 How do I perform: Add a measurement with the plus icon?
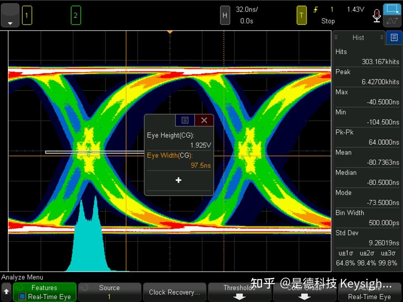point(179,180)
